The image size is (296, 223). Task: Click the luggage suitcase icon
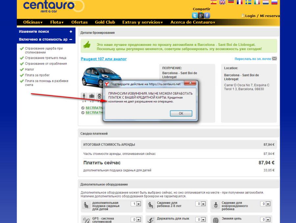[92, 96]
